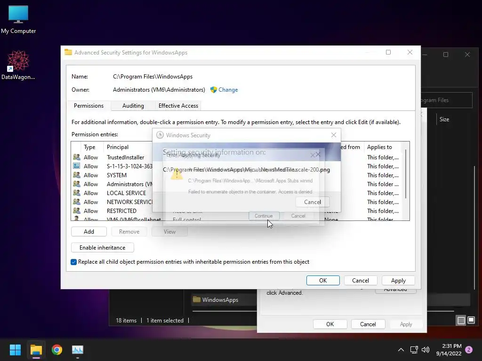Switch to the Permissions tab
This screenshot has height=361, width=482.
pyautogui.click(x=88, y=106)
